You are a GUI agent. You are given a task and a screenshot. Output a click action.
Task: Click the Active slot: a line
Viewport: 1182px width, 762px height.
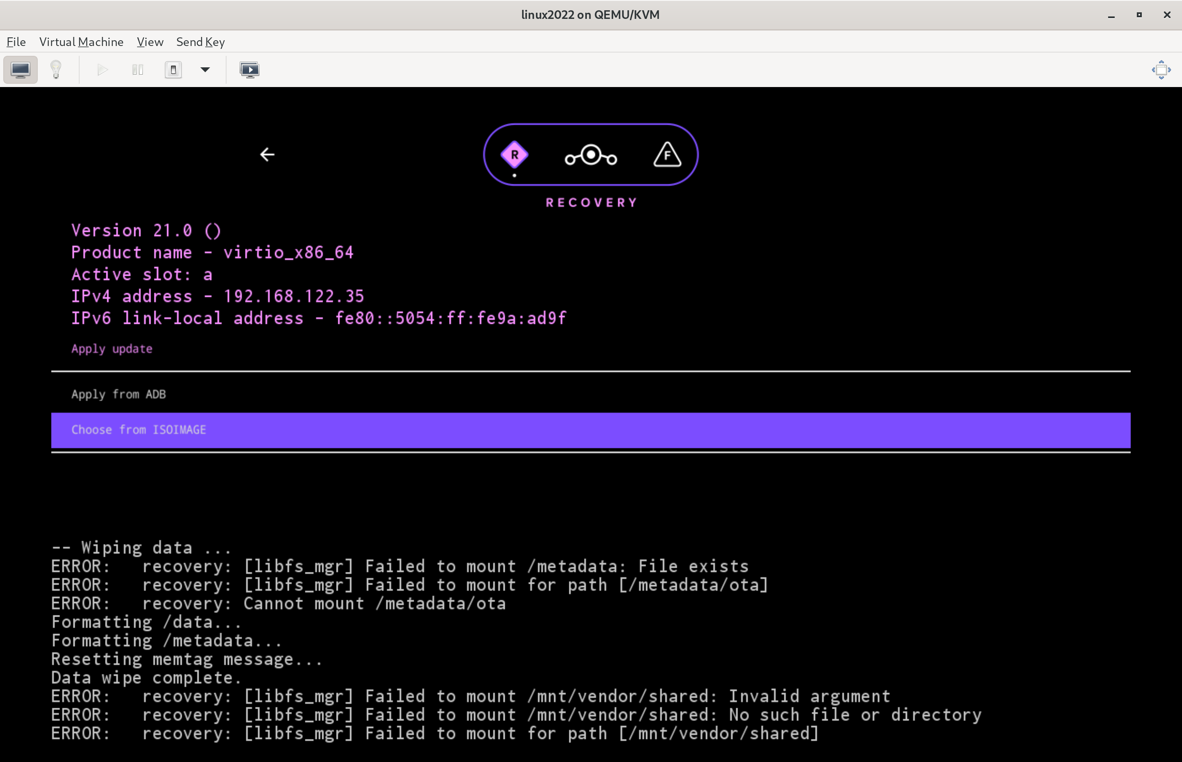(x=142, y=275)
